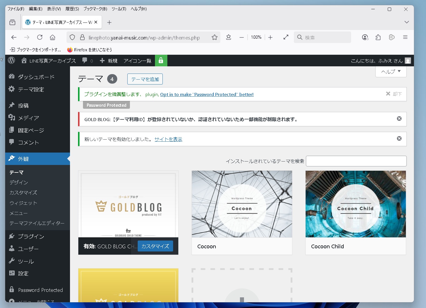
Task: Open the ウィジェット submenu item
Action: pyautogui.click(x=23, y=203)
